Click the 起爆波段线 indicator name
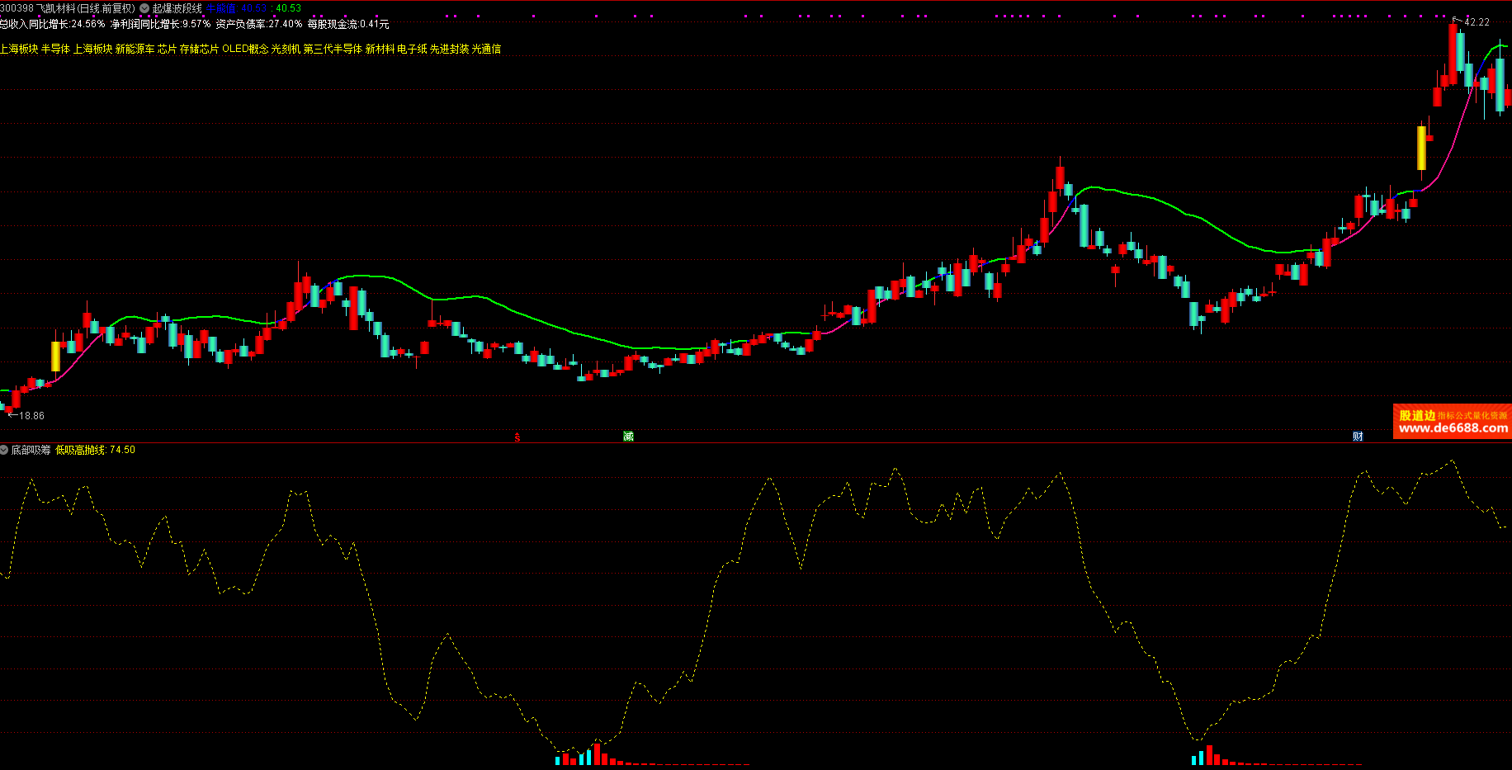Viewport: 1512px width, 770px height. point(177,8)
